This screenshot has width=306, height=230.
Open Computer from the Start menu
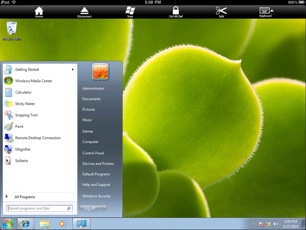[x=90, y=142]
